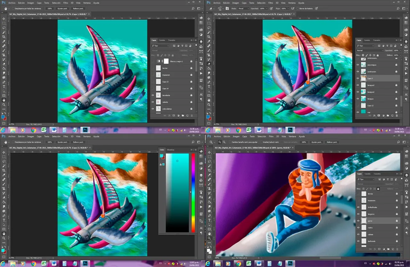Activate the Hand tool in bottom-left window toolbox
The width and height of the screenshot is (410, 267).
(x=4, y=234)
